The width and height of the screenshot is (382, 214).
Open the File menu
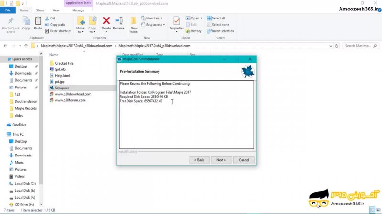(x=8, y=10)
